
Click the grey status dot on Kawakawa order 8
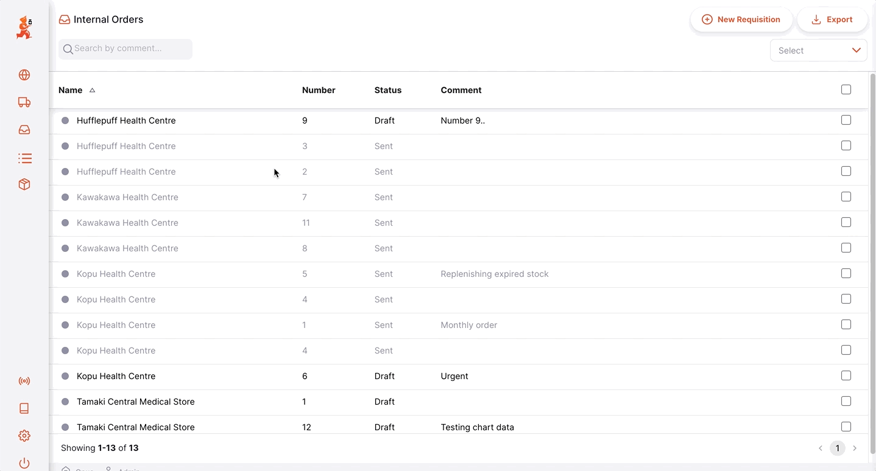pyautogui.click(x=65, y=248)
